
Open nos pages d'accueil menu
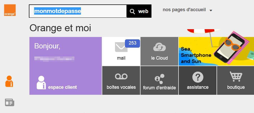point(184,10)
